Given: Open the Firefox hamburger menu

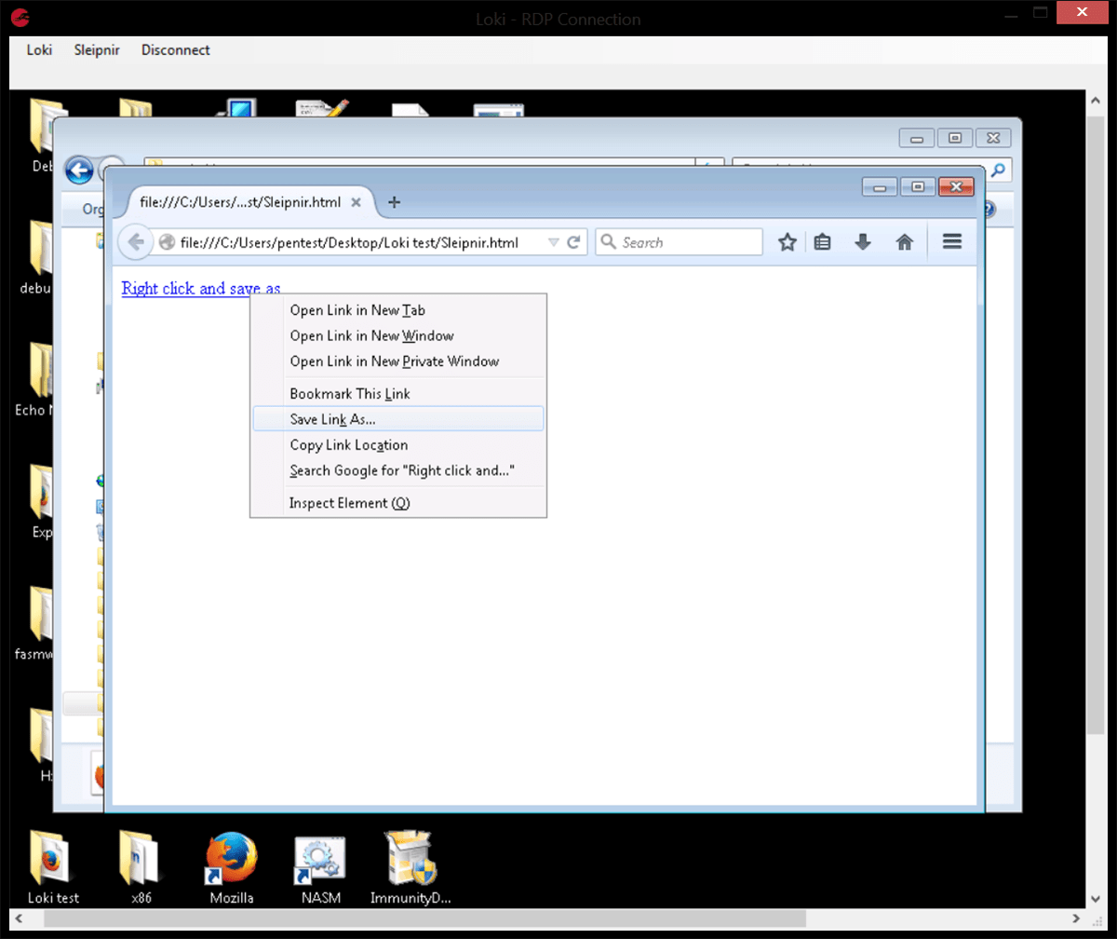Looking at the screenshot, I should [951, 242].
